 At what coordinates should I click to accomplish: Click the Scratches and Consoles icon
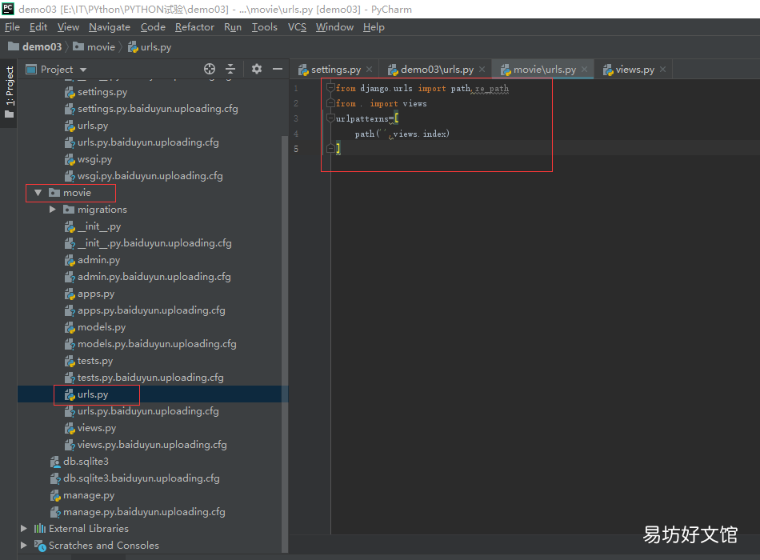coord(40,546)
